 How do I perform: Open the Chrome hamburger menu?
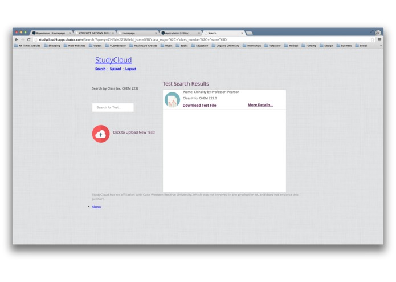click(x=379, y=40)
